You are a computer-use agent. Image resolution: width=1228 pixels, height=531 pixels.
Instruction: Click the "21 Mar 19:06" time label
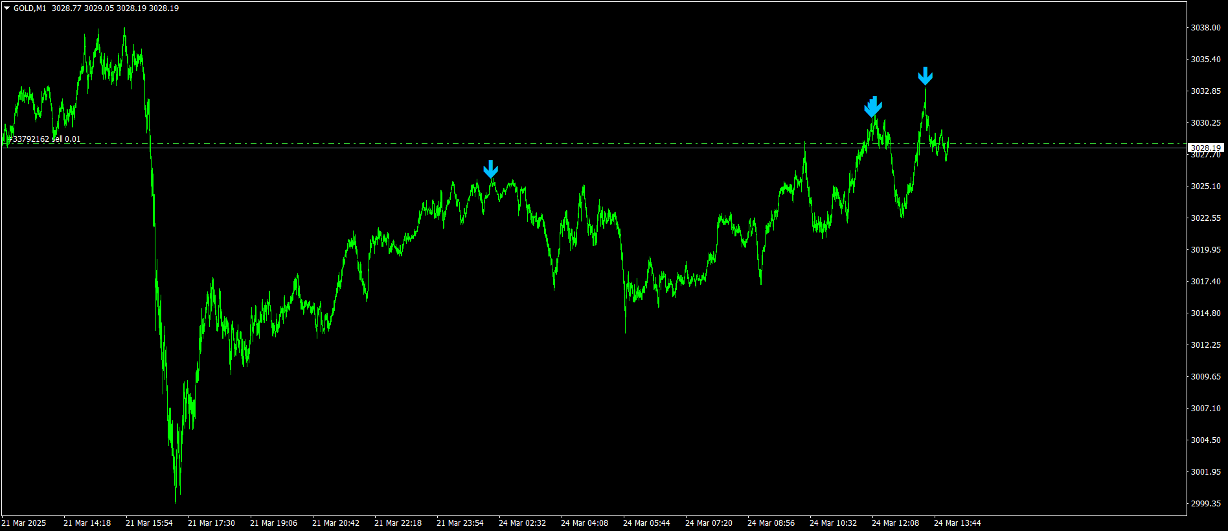point(273,523)
